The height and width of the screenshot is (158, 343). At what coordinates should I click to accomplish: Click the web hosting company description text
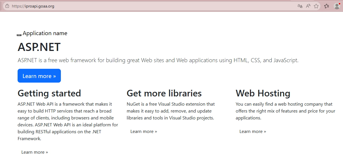[285, 111]
